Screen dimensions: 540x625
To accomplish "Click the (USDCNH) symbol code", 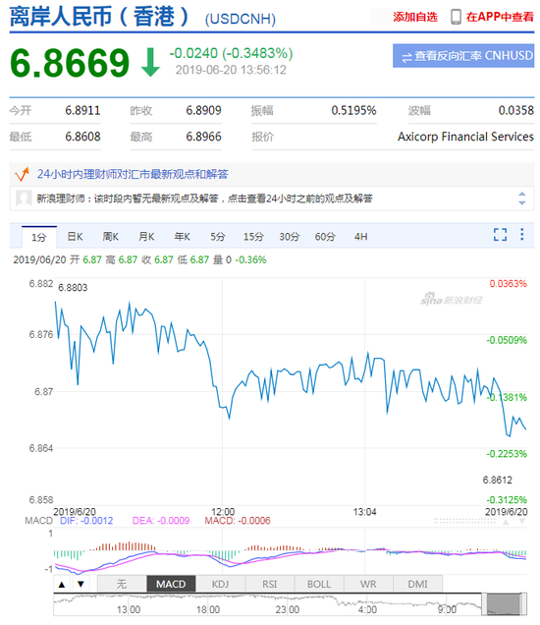I will coord(241,19).
